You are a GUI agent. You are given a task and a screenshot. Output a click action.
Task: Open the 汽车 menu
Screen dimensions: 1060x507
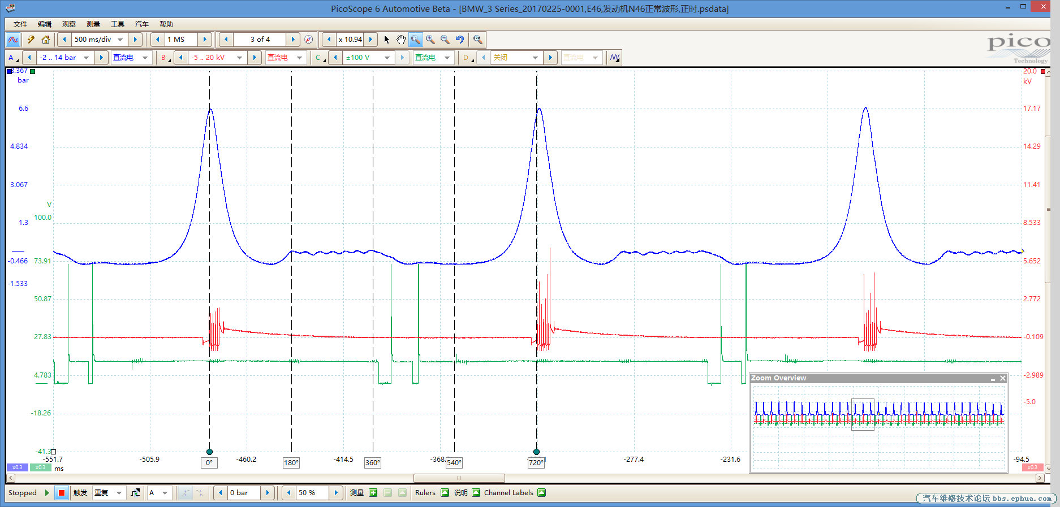point(142,24)
